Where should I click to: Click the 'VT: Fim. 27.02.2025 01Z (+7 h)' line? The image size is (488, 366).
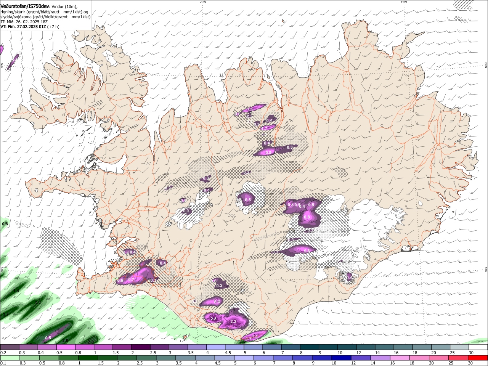point(30,27)
